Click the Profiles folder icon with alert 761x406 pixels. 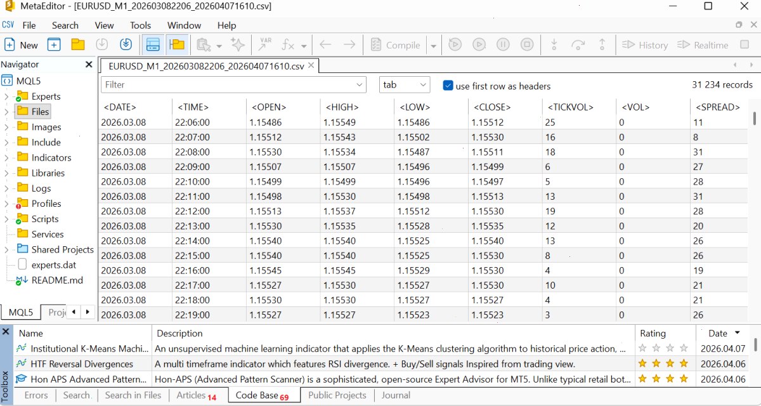coord(22,203)
